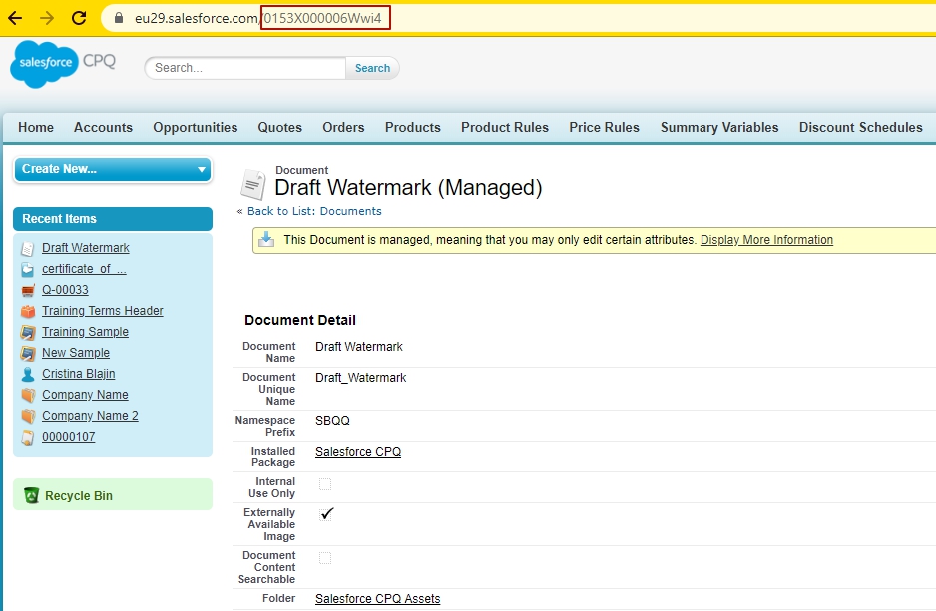Image resolution: width=936 pixels, height=611 pixels.
Task: Click the Recycle Bin icon
Action: pos(31,495)
